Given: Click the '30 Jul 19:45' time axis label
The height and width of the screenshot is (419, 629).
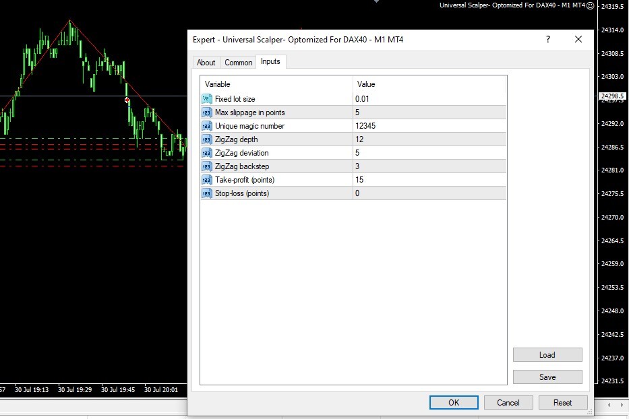Looking at the screenshot, I should (x=118, y=390).
